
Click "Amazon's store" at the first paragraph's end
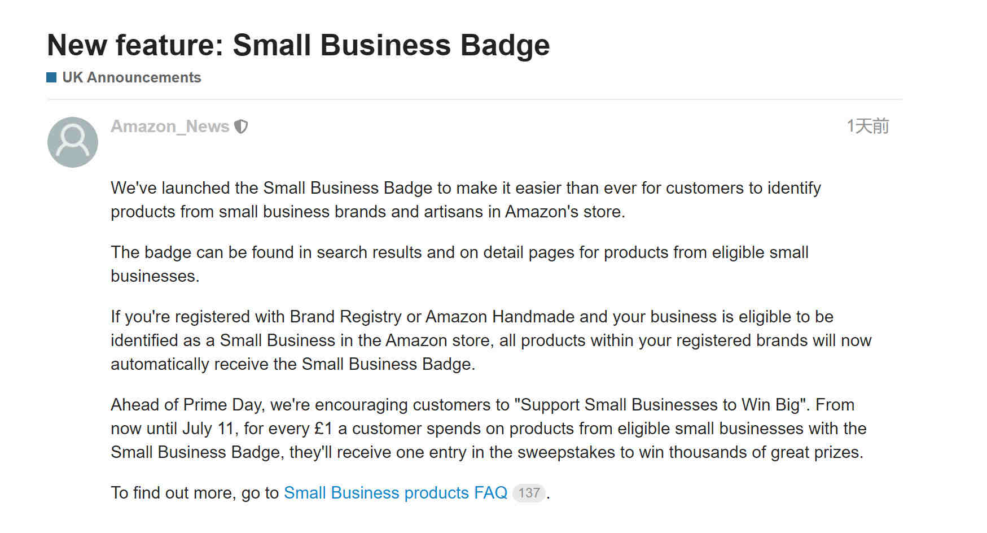click(564, 212)
